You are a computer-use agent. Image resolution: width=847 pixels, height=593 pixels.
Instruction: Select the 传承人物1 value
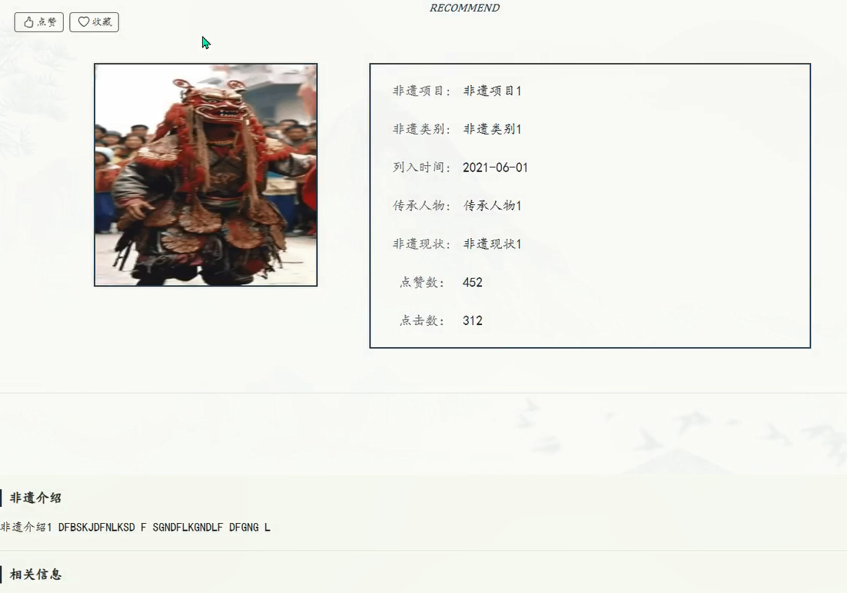(x=492, y=206)
